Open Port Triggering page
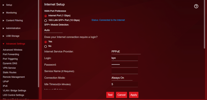The height and width of the screenshot is (100, 207). 10,59
